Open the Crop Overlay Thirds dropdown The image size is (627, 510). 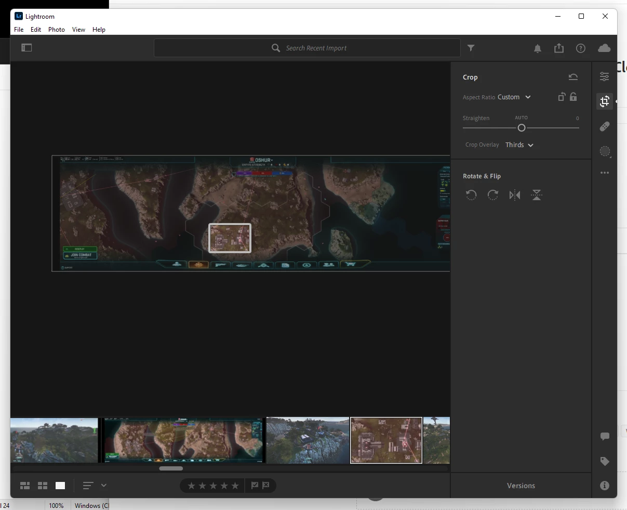[x=519, y=145]
